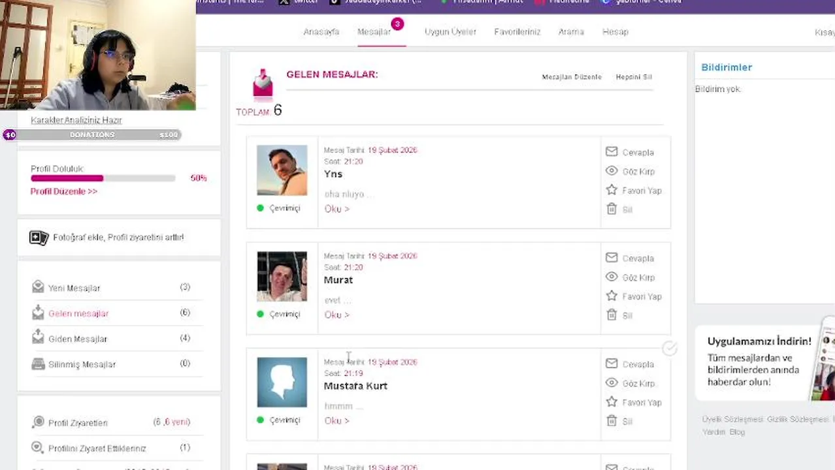835x470 pixels.
Task: Click Fotoğraf ekle, Profil ziyaretini artır
Action: click(x=118, y=237)
